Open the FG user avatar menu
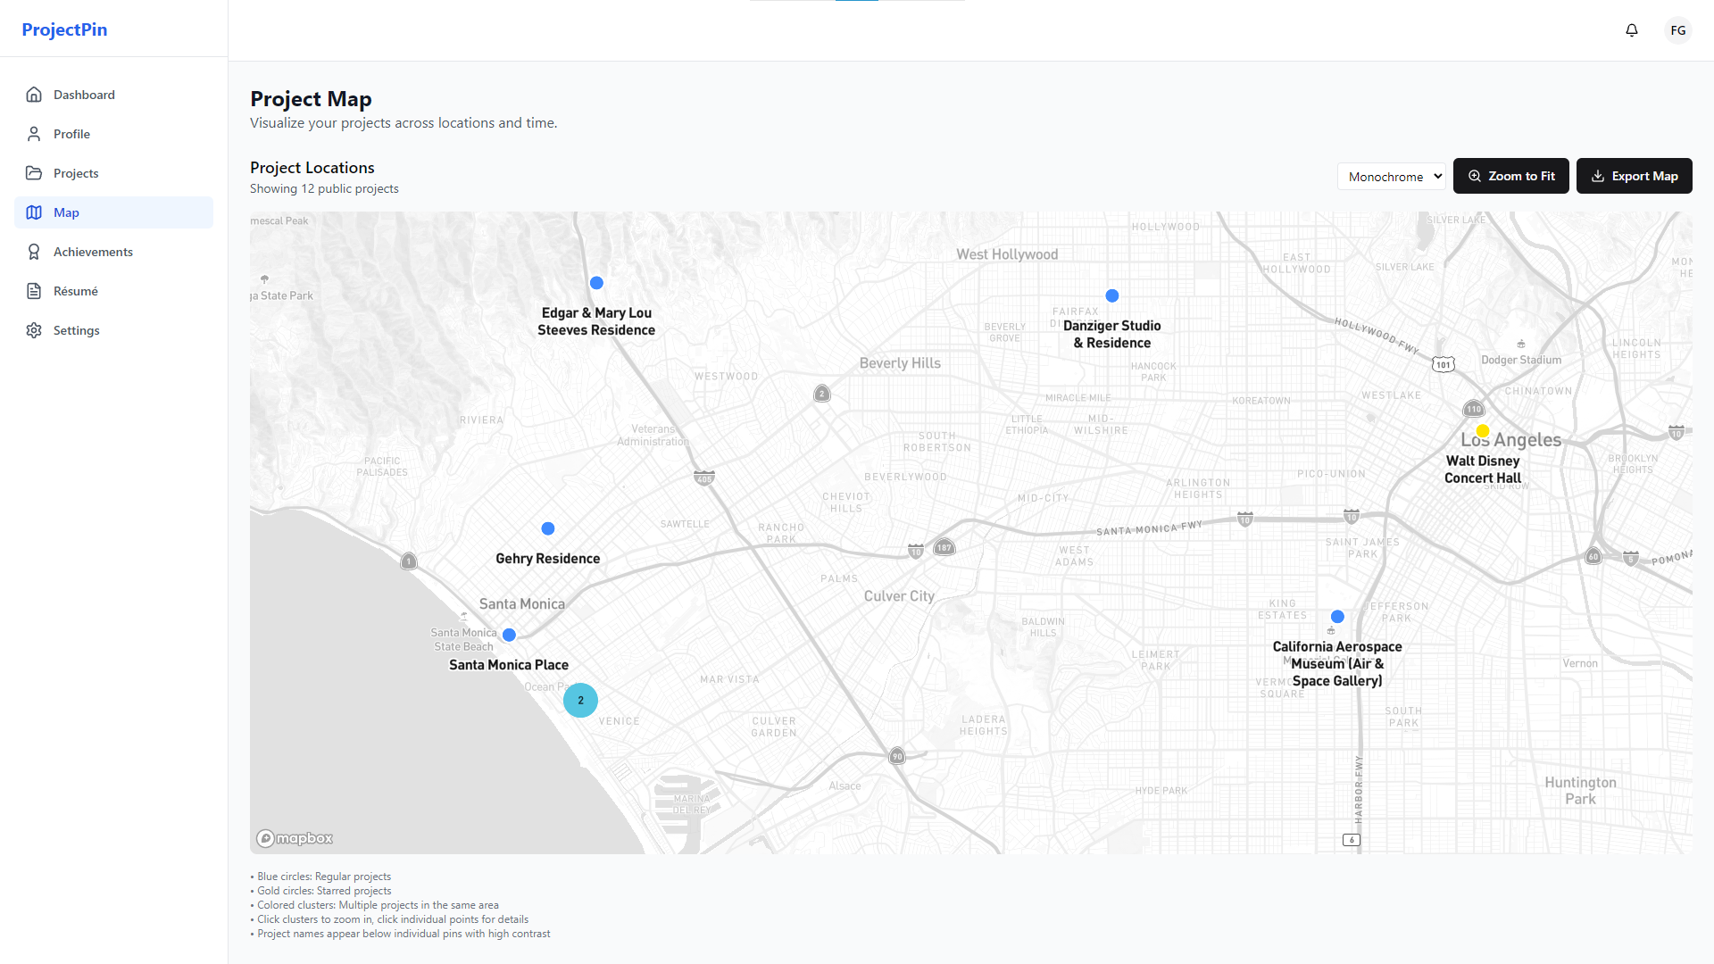 coord(1678,30)
